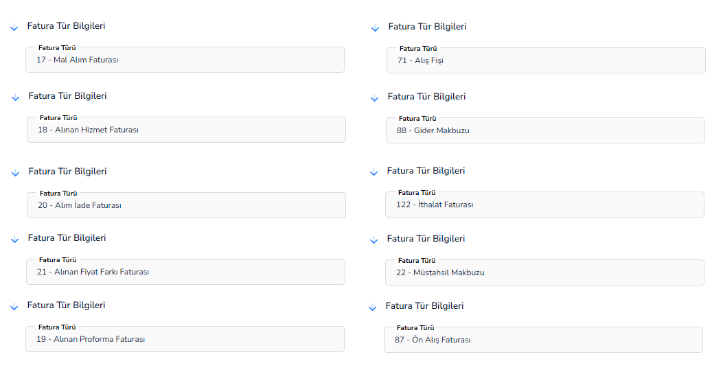The width and height of the screenshot is (723, 372).
Task: Click the 21 - Alınan Fiyat Farkı Faturası field
Action: [186, 272]
